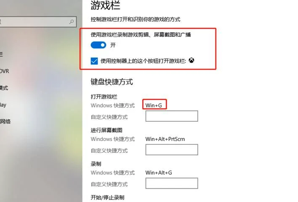Viewport: 298px width, 202px height.
Task: Click the 开始/停止录制 section label
Action: coord(108,197)
